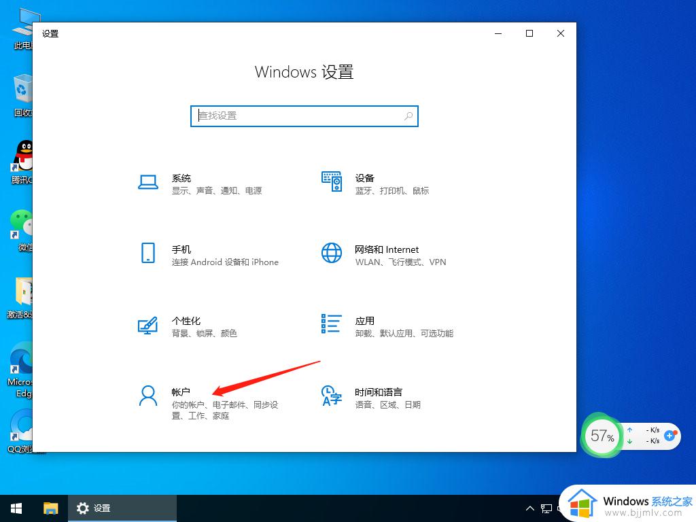Screen dimensions: 696x522
Task: Click text 显示、声音、通知、电源
Action: (217, 191)
